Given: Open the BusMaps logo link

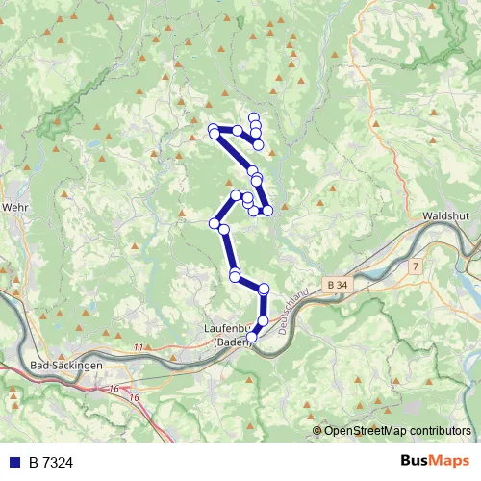Looking at the screenshot, I should pos(435,461).
